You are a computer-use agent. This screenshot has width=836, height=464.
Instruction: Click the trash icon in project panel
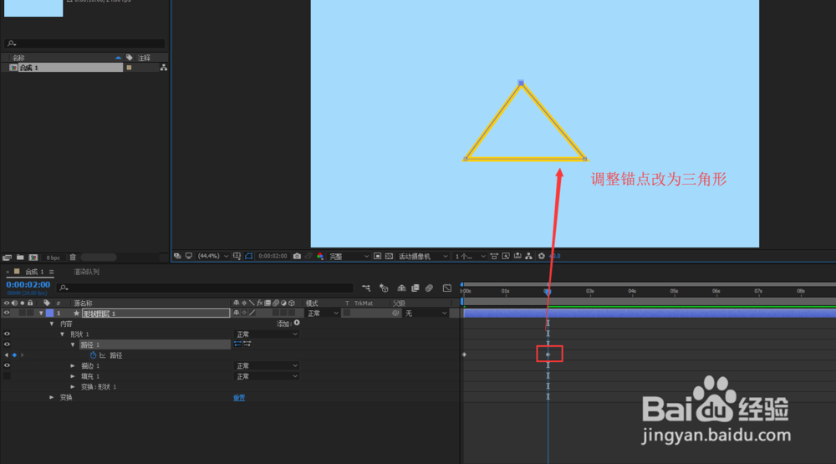point(73,257)
